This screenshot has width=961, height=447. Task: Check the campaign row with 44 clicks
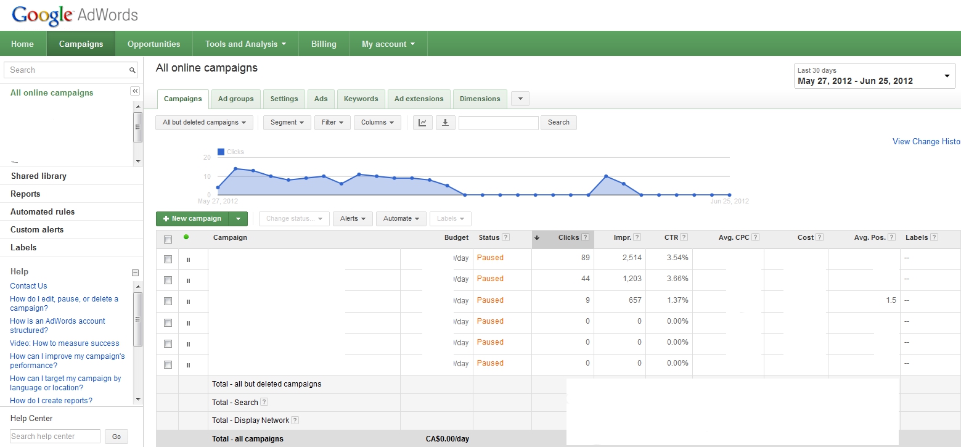[x=168, y=281]
